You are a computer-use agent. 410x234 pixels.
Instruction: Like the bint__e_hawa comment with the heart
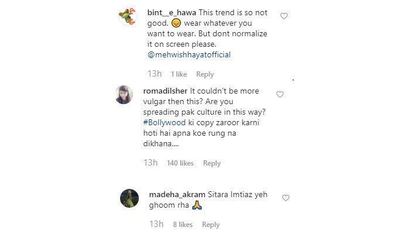(x=284, y=16)
